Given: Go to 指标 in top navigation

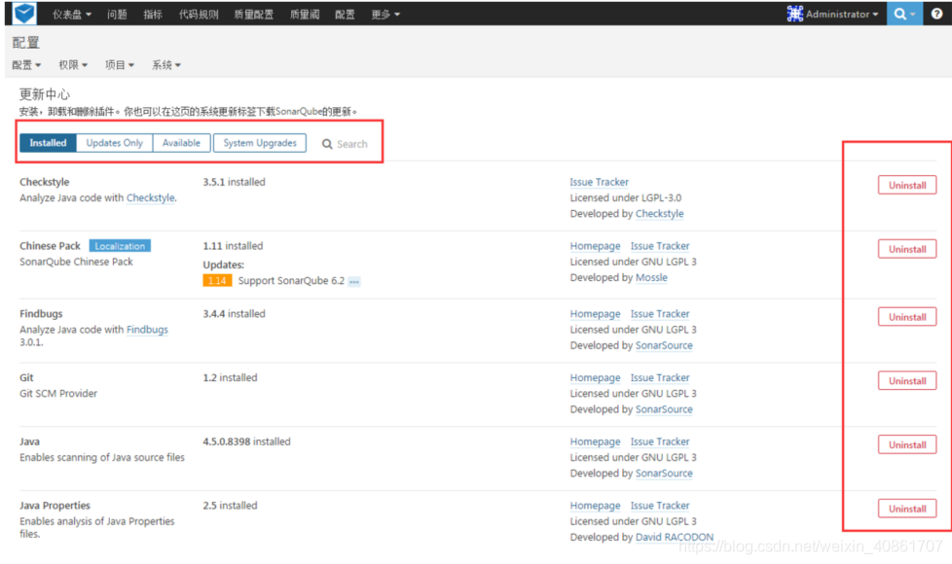Looking at the screenshot, I should pyautogui.click(x=153, y=15).
